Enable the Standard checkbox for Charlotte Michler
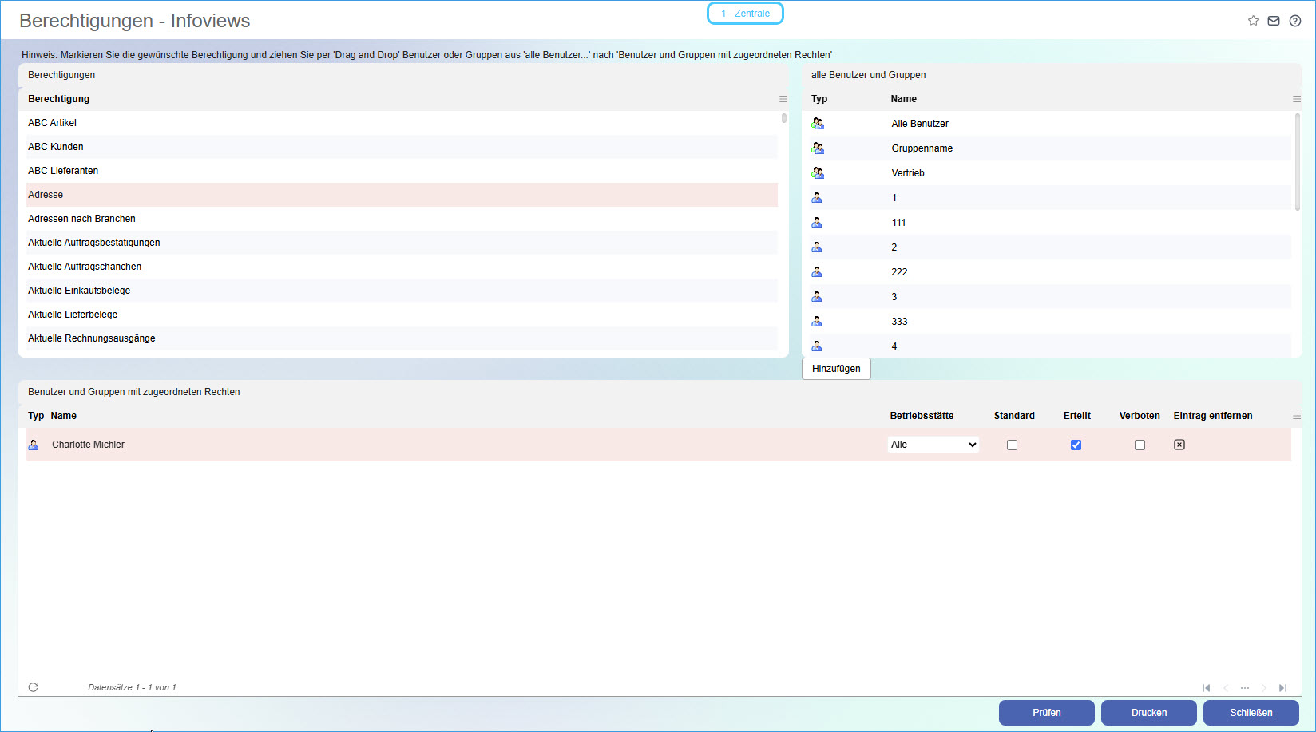1316x732 pixels. 1013,445
